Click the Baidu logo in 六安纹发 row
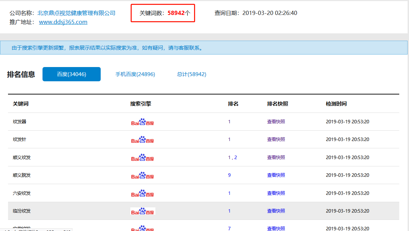Image resolution: width=409 pixels, height=231 pixels. [x=142, y=193]
